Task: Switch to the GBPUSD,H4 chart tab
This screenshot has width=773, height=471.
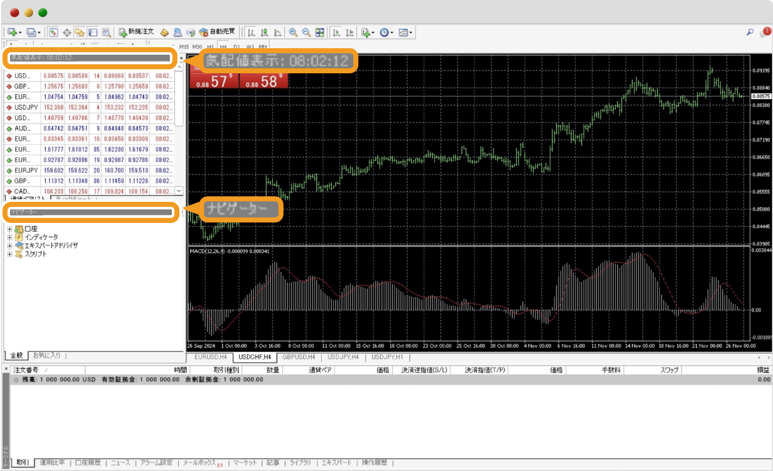Action: (x=299, y=357)
